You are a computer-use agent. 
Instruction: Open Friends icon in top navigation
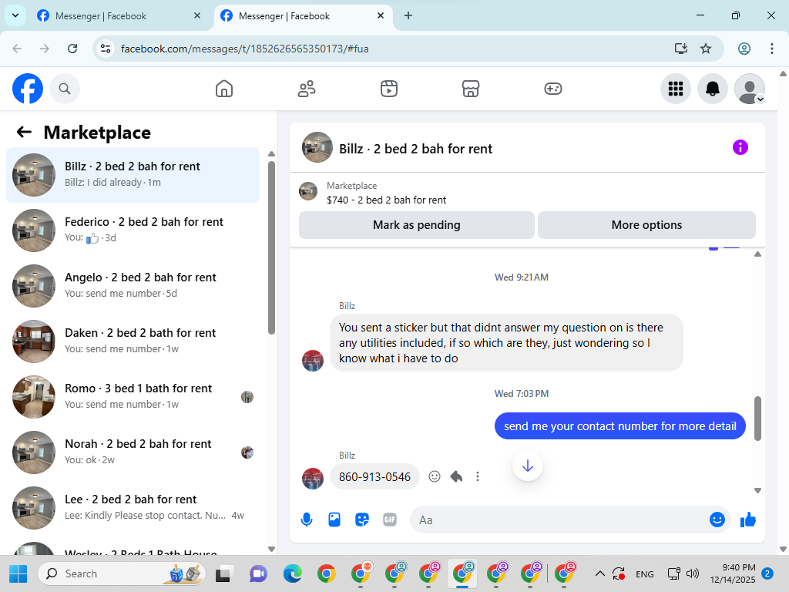point(307,89)
